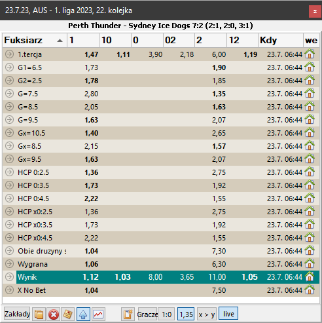The width and height of the screenshot is (322, 323).
Task: Toggle the blue up-arrow button
Action: click(83, 314)
